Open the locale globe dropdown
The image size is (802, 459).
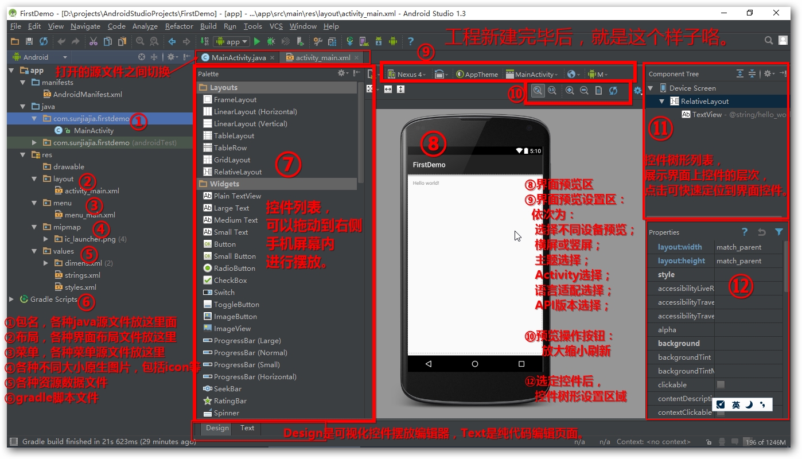pyautogui.click(x=574, y=74)
